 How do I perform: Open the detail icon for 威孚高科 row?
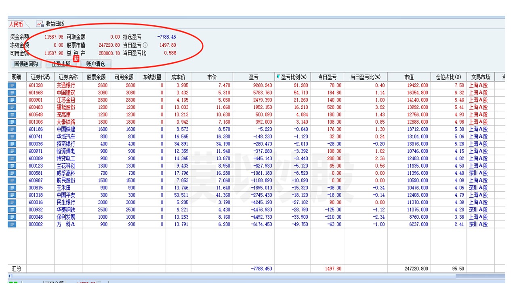click(x=12, y=173)
